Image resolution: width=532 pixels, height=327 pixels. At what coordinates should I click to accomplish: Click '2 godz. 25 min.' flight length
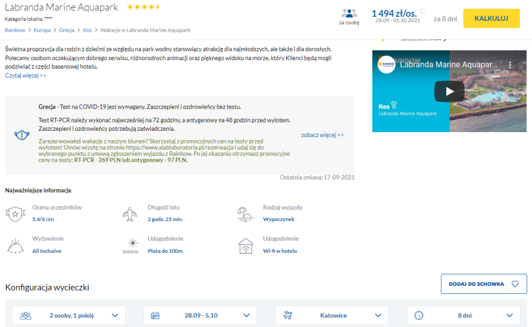click(x=165, y=219)
